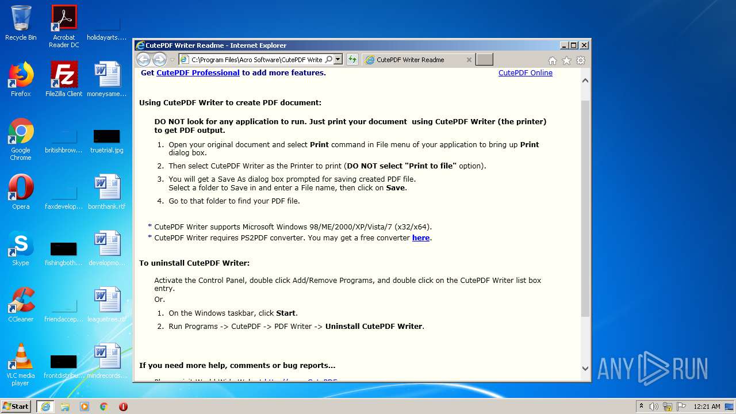Viewport: 736px width, 414px height.
Task: Click the IE Home icon
Action: pos(552,60)
